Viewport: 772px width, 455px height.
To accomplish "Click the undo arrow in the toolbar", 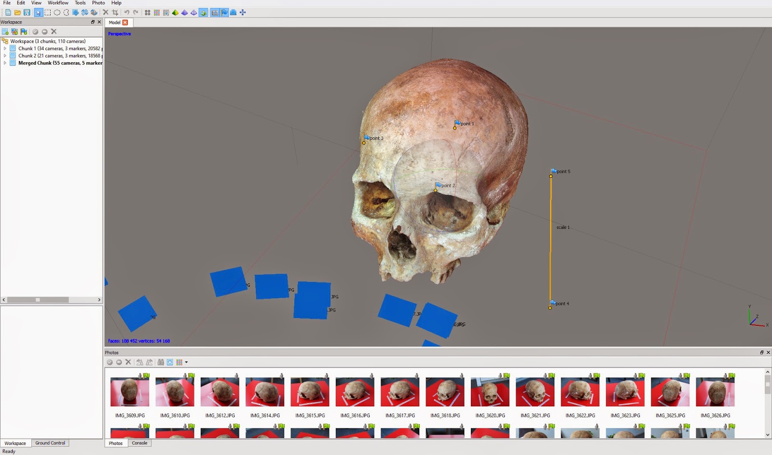I will tap(126, 13).
